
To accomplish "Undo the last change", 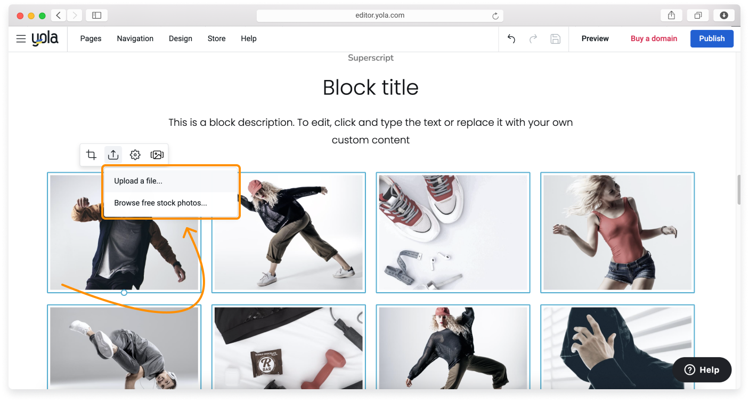I will click(511, 38).
